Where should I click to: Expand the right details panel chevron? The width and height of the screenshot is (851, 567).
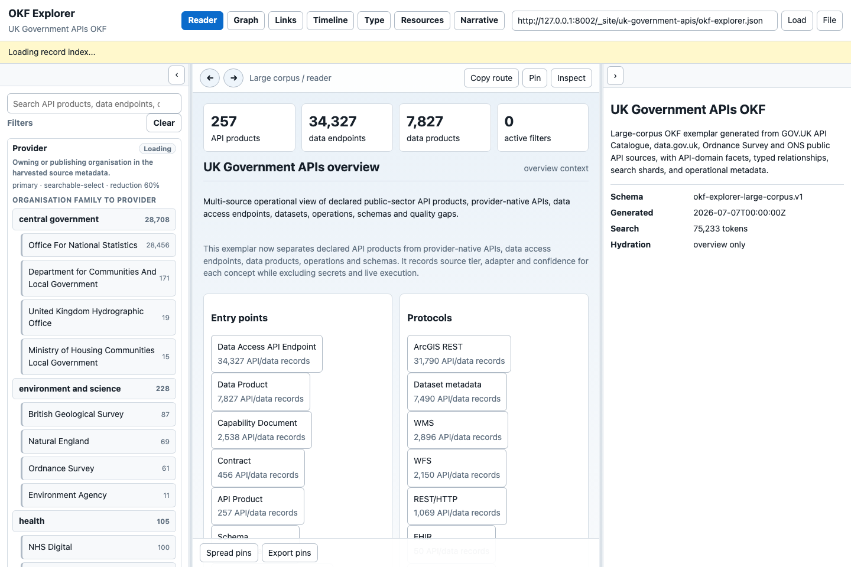pyautogui.click(x=615, y=76)
